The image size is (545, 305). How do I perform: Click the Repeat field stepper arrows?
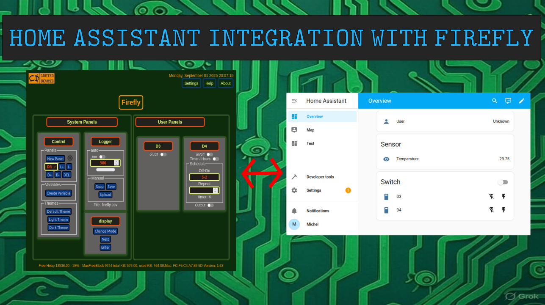(x=215, y=190)
